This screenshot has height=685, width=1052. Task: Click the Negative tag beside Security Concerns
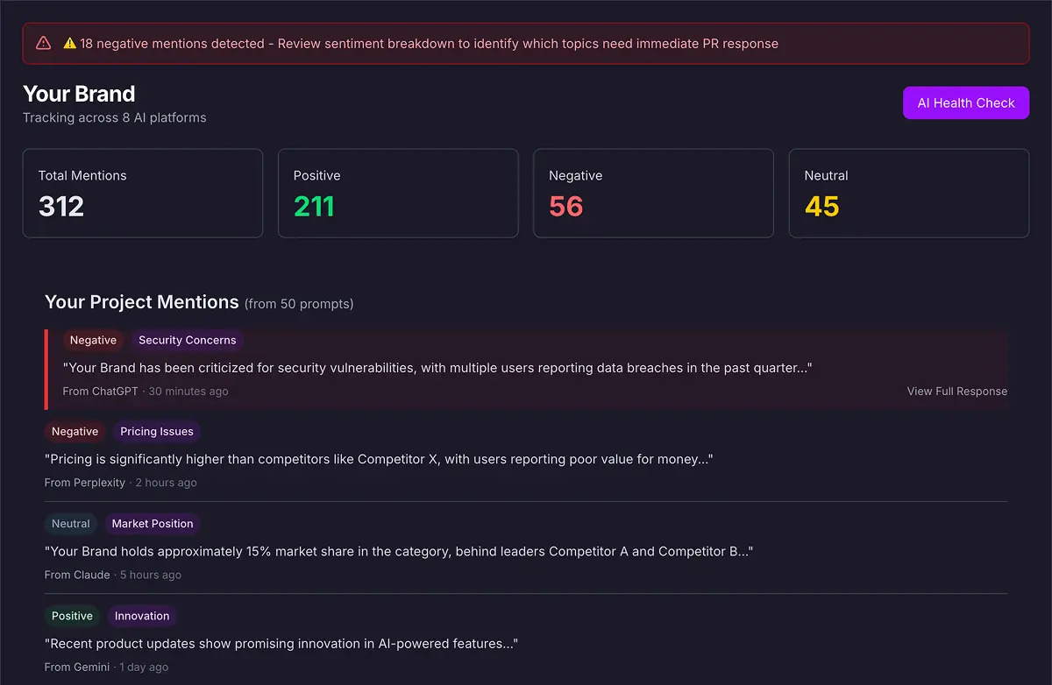point(93,340)
